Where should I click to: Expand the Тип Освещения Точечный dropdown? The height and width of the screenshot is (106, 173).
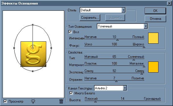(146, 26)
